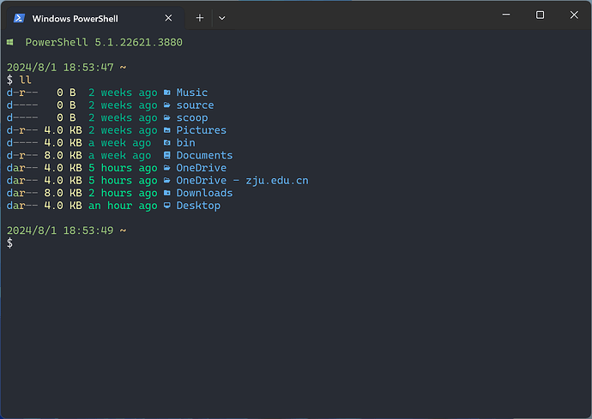Open the new tab profile dropdown
592x419 pixels.
222,18
